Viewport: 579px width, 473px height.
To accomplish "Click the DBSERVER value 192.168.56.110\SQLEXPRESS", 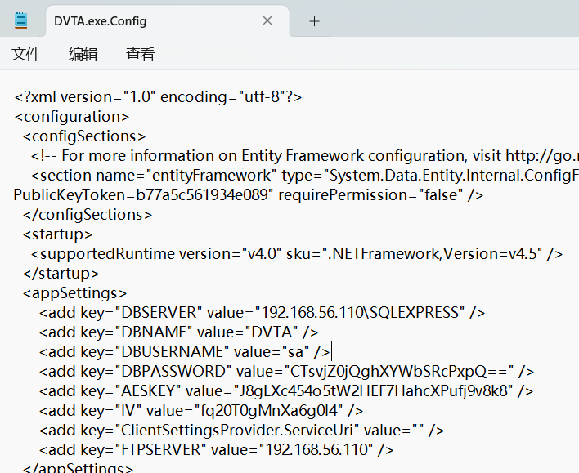I will coord(361,312).
